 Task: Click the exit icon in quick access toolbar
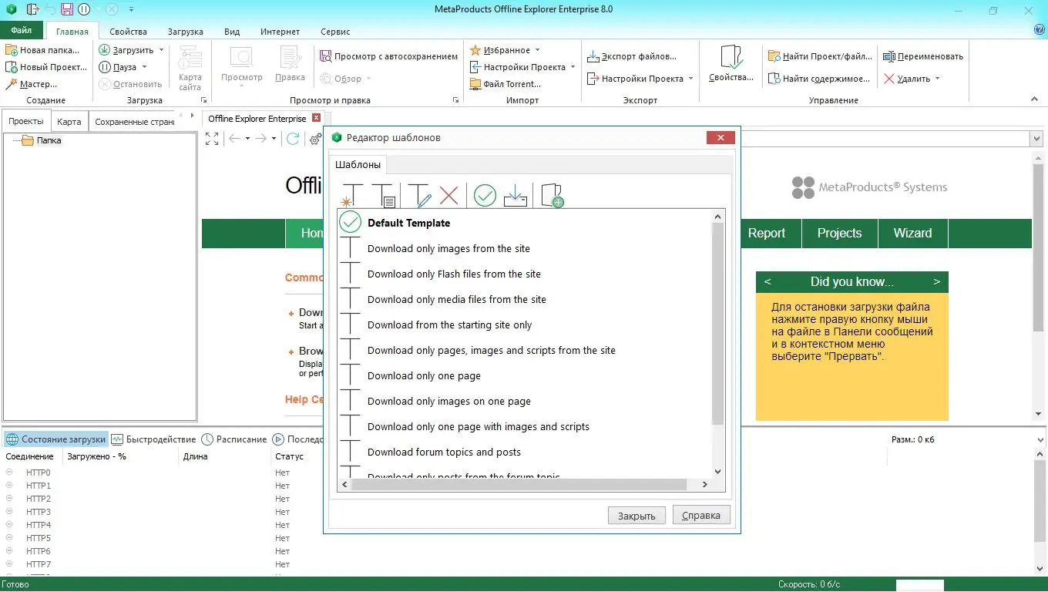(x=32, y=10)
